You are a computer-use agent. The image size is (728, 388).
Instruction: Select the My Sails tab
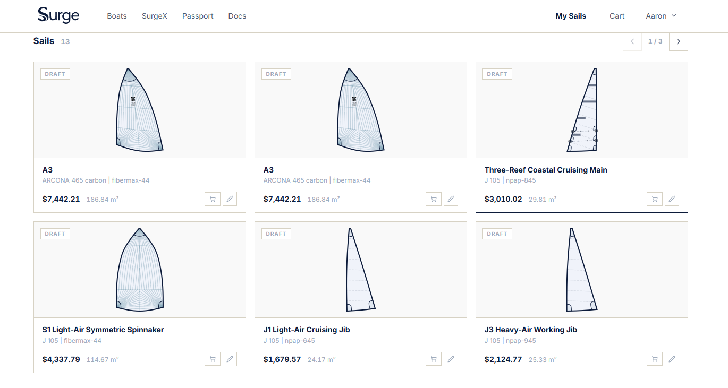(x=571, y=16)
